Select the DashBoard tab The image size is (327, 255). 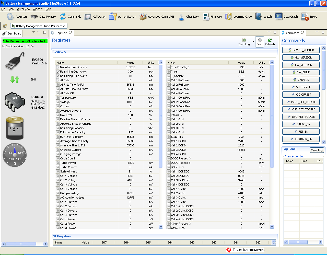12,33
